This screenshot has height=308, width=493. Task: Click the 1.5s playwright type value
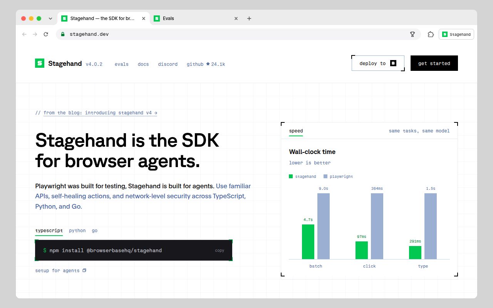[431, 189]
